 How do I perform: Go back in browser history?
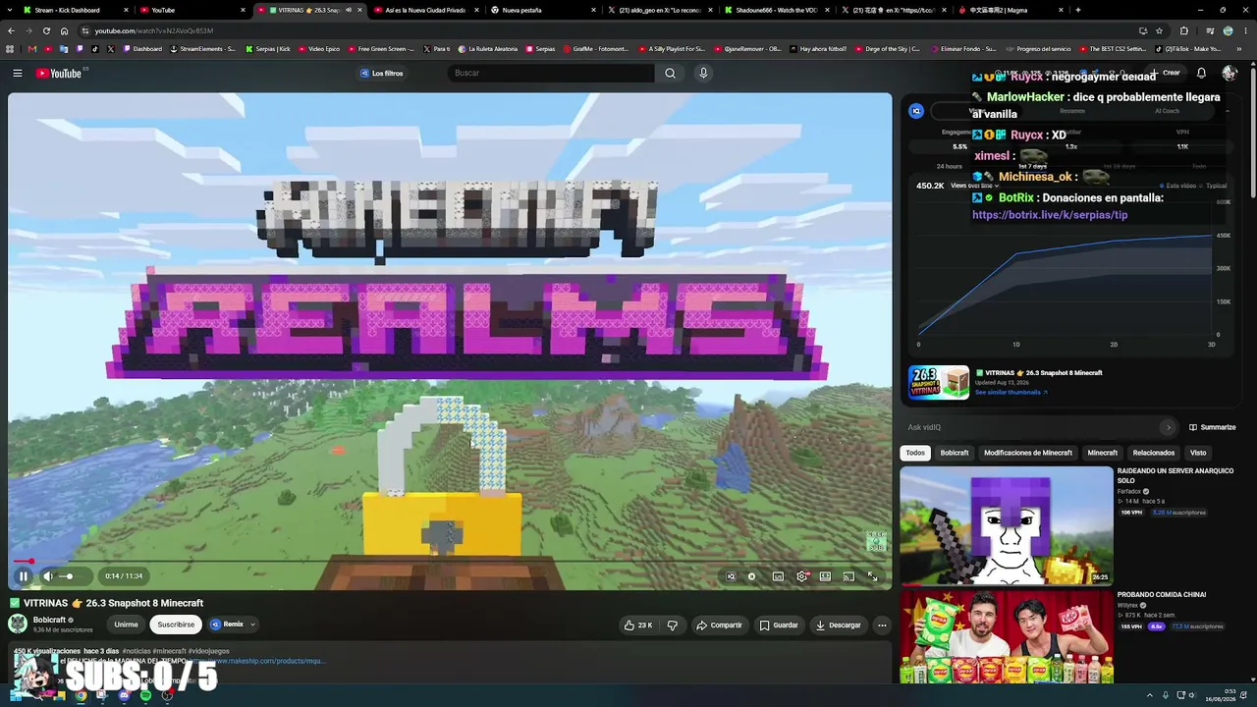(11, 30)
